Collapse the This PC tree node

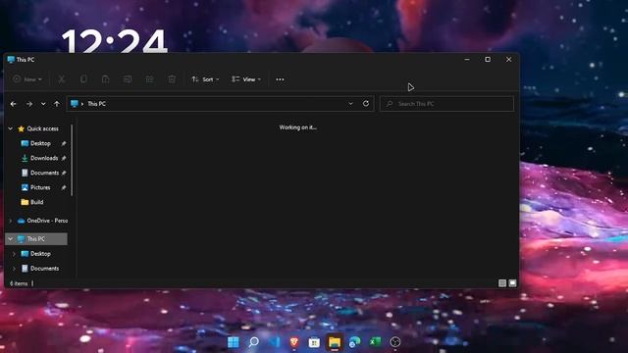tap(11, 239)
